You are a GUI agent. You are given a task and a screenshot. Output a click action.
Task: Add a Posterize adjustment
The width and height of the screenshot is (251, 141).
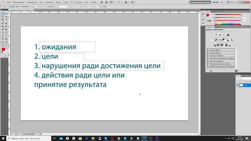(x=218, y=45)
